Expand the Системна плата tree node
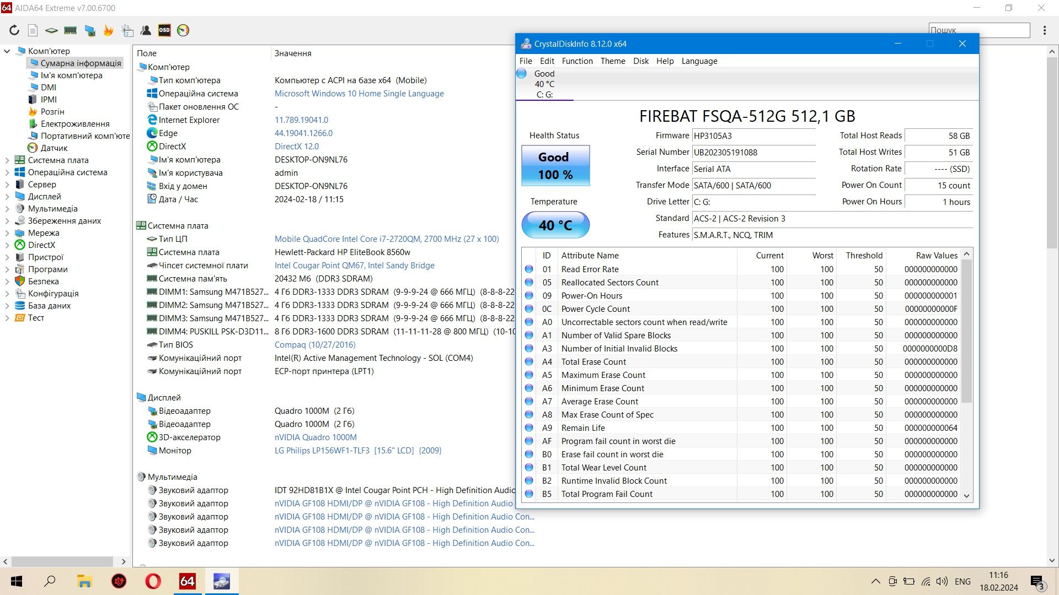 click(7, 160)
